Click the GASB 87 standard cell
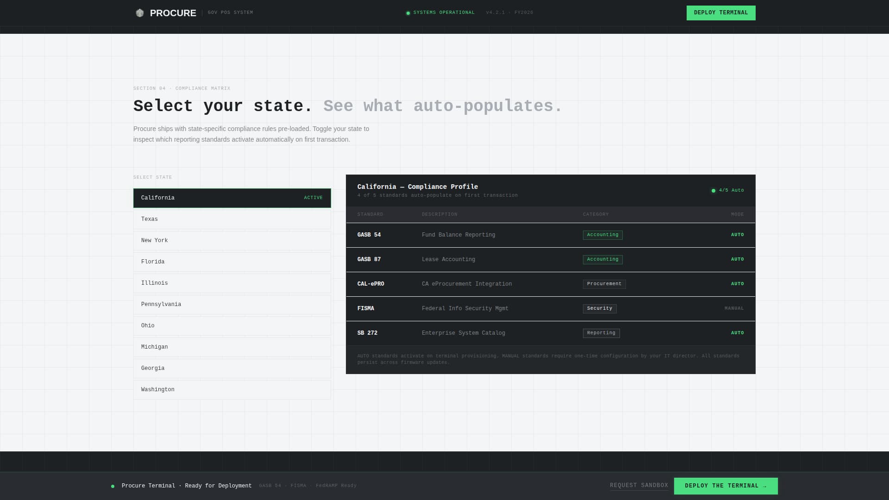The image size is (889, 500). tap(369, 260)
